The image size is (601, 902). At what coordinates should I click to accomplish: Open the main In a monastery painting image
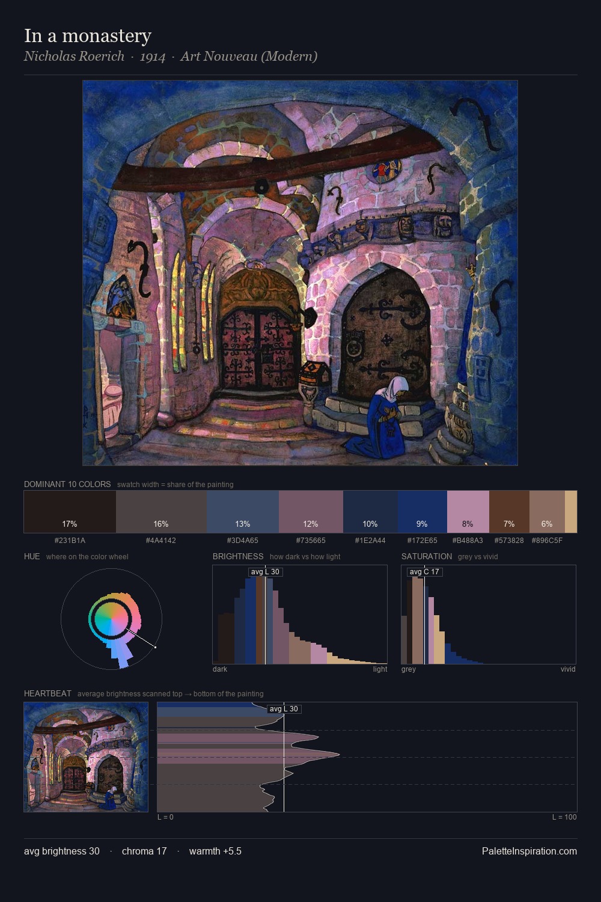300,273
